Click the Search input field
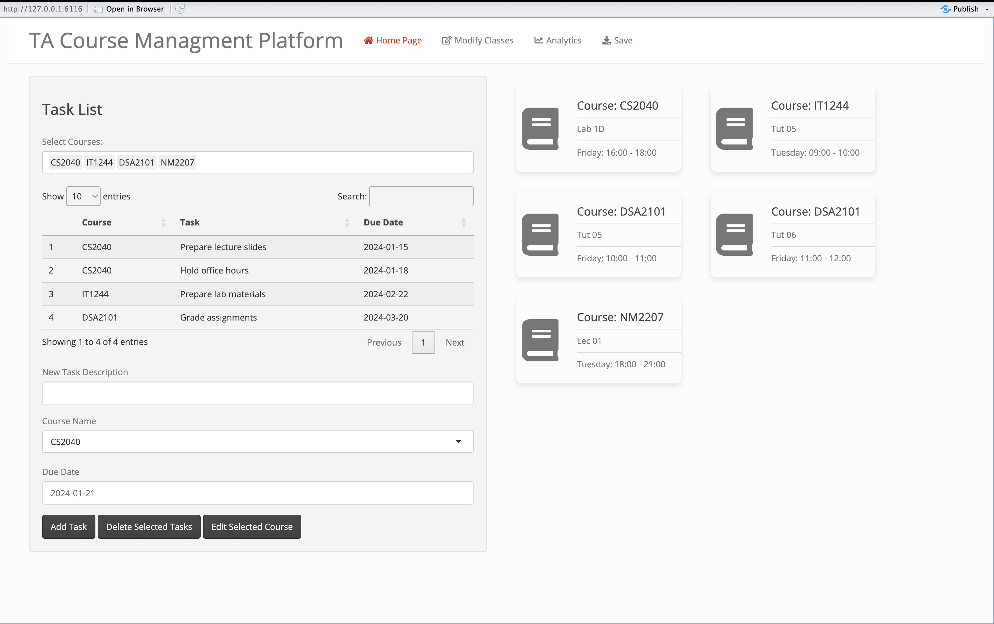994x624 pixels. point(420,196)
